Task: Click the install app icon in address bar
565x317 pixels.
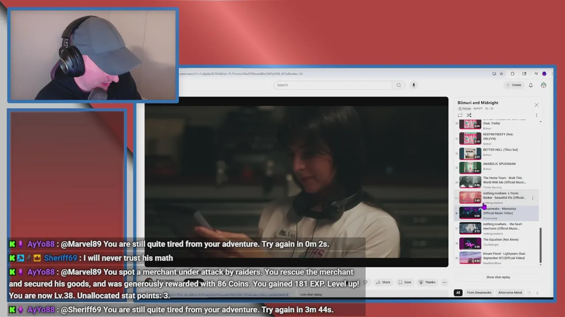Action: click(x=494, y=74)
